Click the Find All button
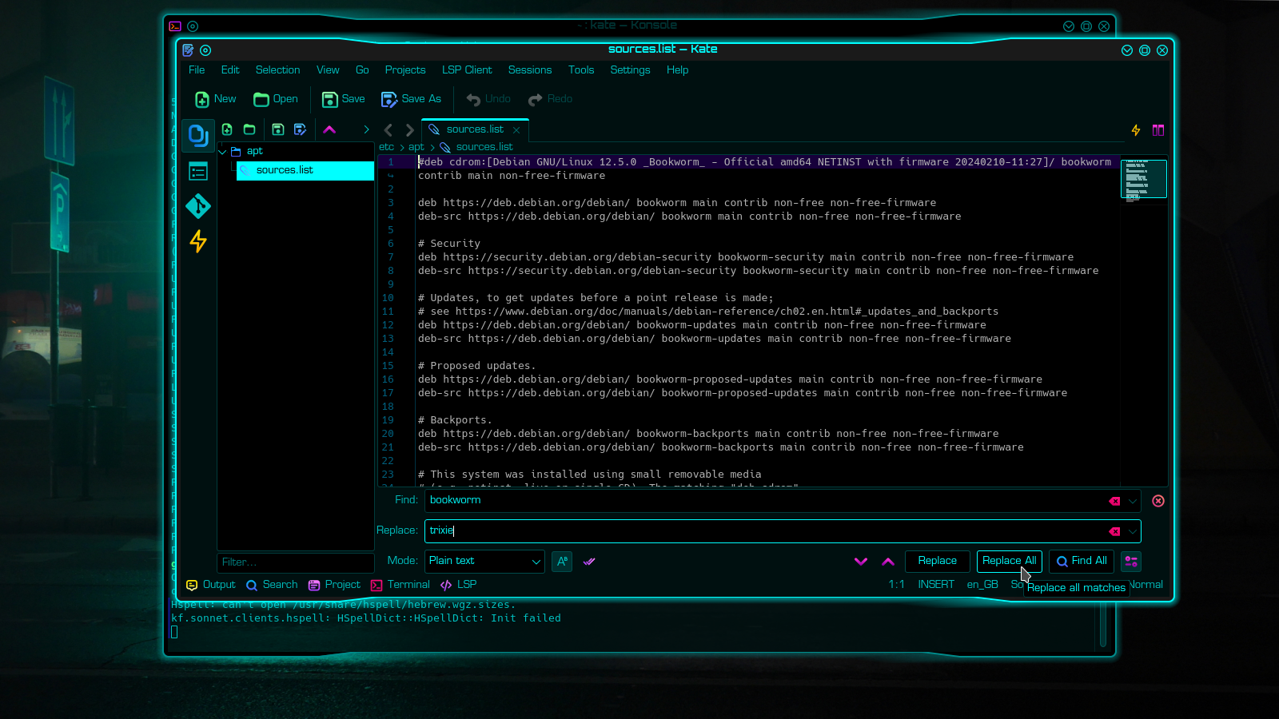Screen dimensions: 1279x719 1082,562
